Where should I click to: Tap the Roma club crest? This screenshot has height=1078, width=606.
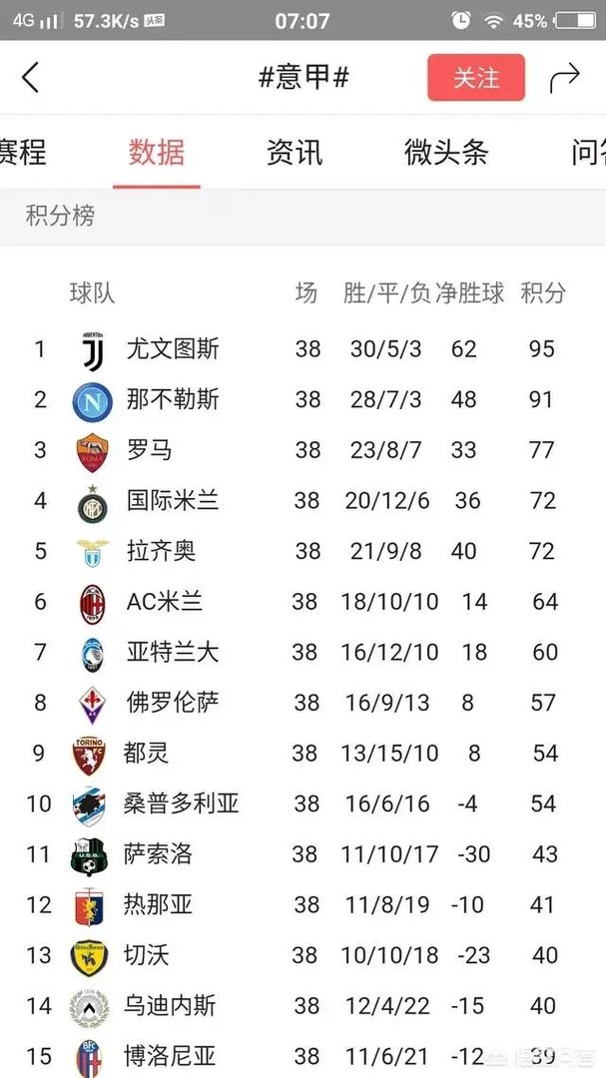pyautogui.click(x=92, y=451)
